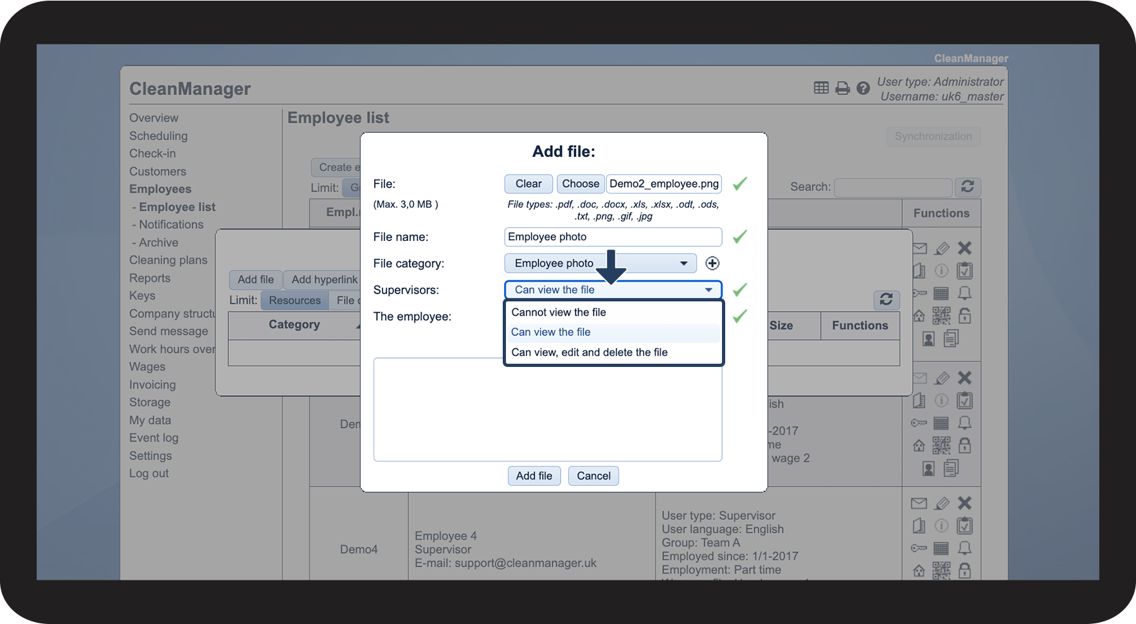Click the Synchronization button
The width and height of the screenshot is (1136, 624).
point(933,136)
